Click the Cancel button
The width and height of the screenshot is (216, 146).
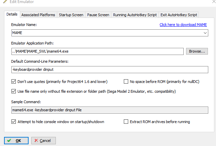click(43, 141)
